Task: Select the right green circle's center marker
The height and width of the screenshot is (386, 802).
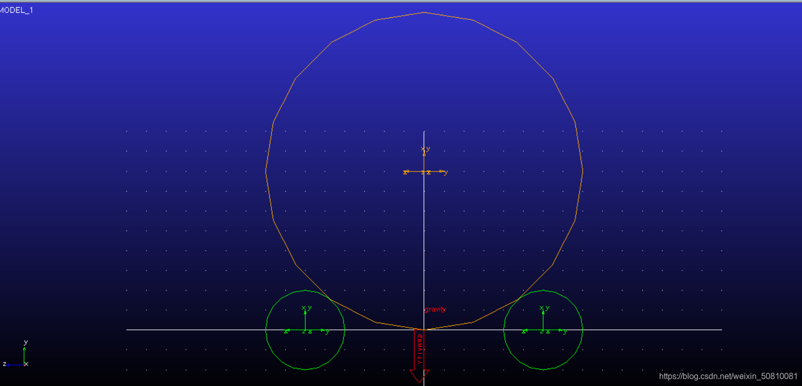Action: [x=543, y=331]
